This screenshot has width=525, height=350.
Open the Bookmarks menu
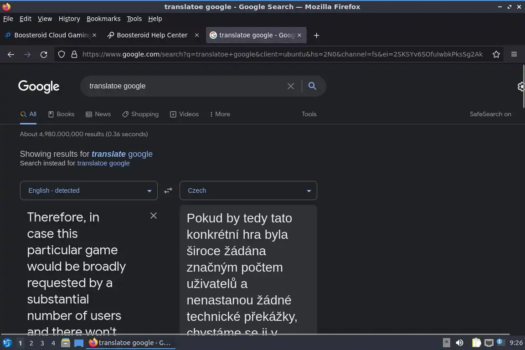103,19
